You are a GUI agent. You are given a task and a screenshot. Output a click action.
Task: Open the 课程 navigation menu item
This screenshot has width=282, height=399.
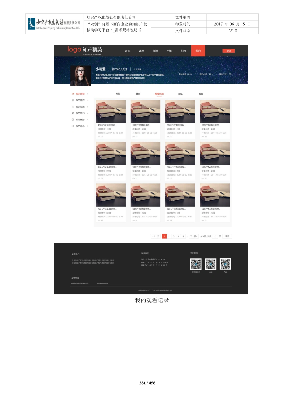(141, 51)
